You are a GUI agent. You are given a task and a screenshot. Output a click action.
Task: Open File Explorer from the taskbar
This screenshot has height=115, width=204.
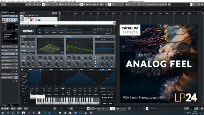pos(60,113)
